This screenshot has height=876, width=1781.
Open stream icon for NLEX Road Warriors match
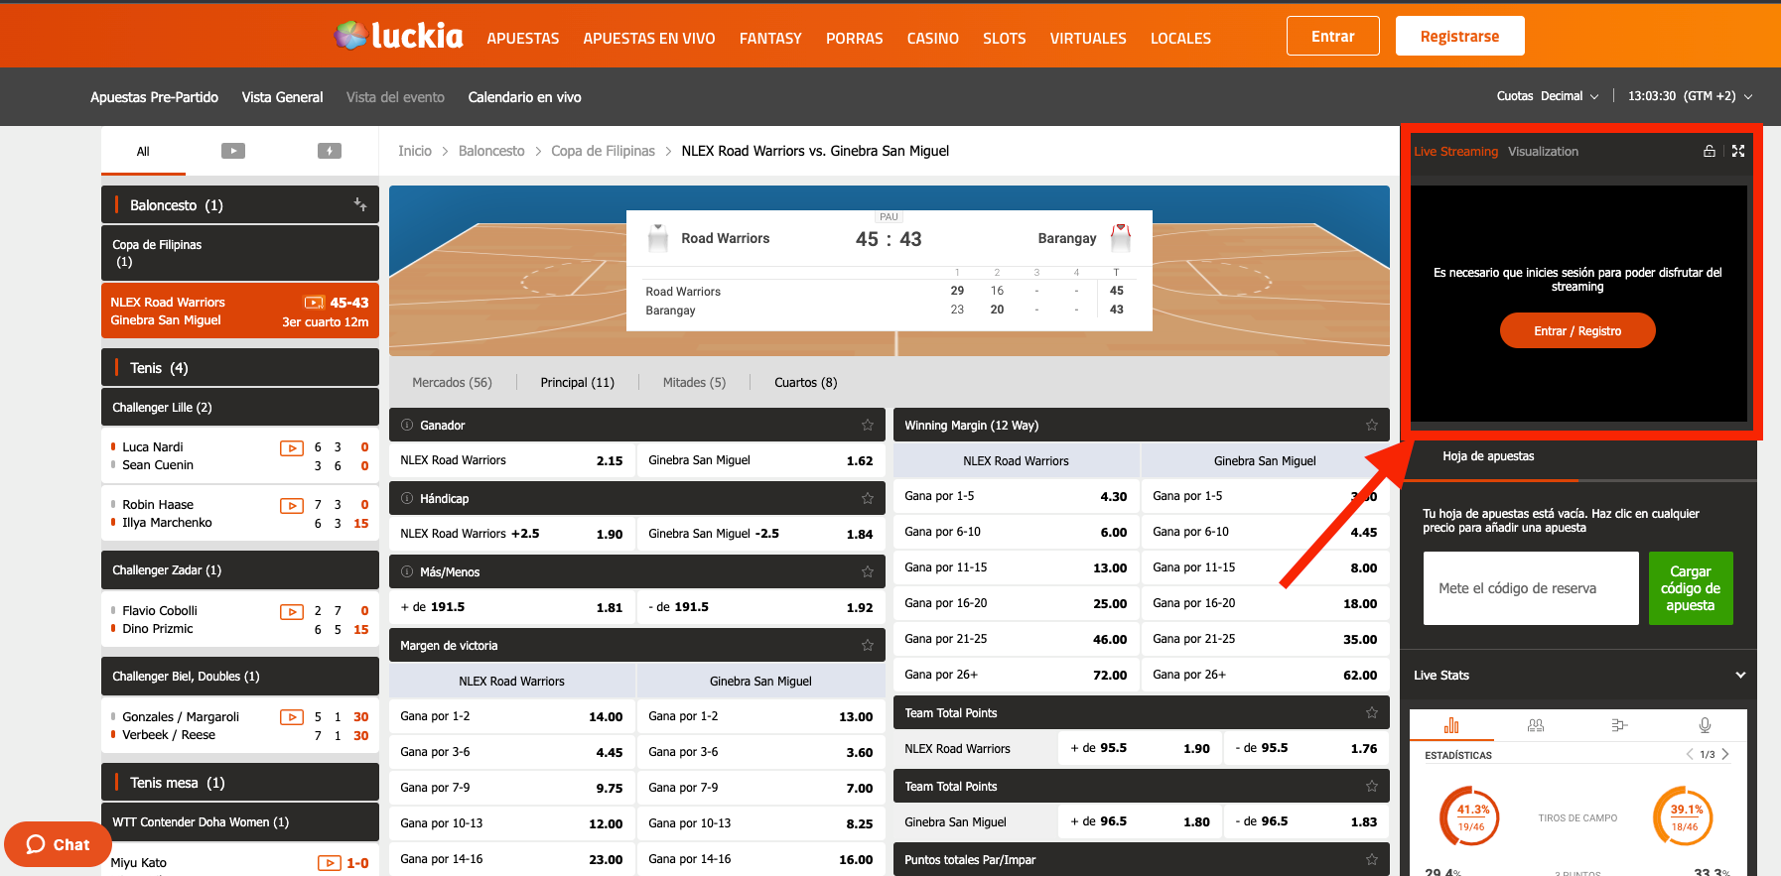pos(315,303)
